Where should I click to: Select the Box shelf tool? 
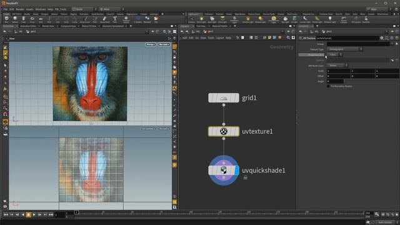(7, 19)
